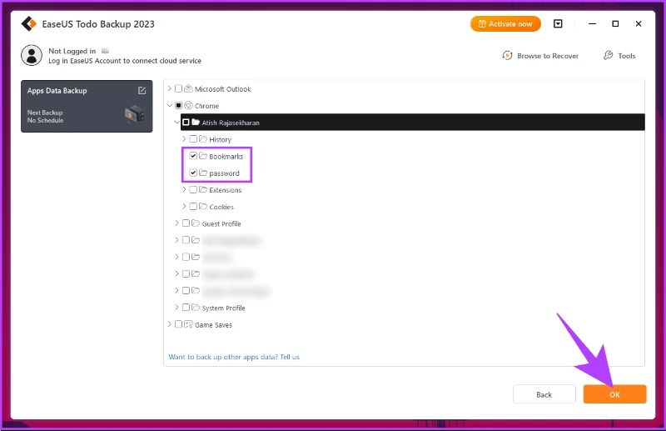Click the Extensions folder icon
666x431 pixels.
click(x=203, y=189)
